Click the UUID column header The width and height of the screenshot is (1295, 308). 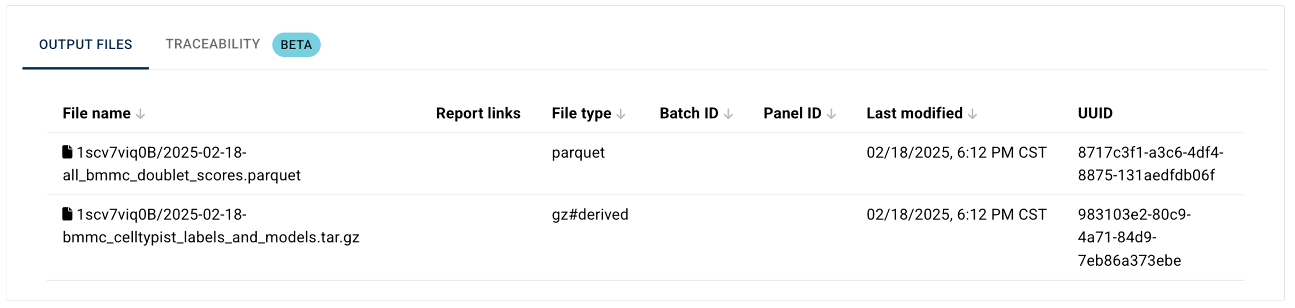coord(1095,113)
